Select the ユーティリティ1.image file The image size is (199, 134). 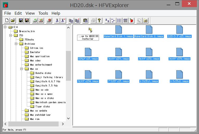[x=149, y=77]
